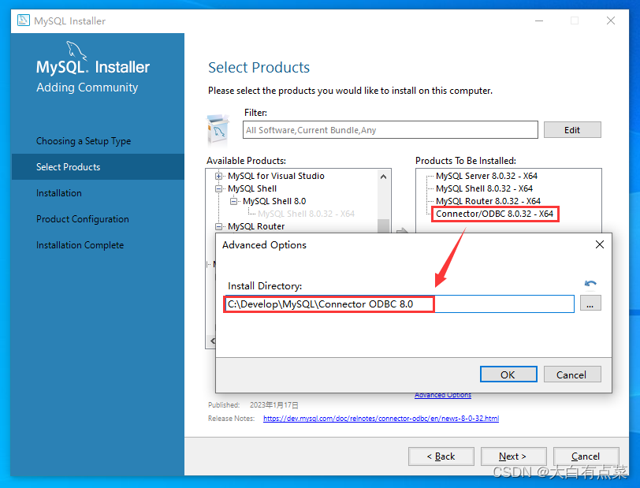The width and height of the screenshot is (640, 488).
Task: Select MySQL Router in Available Products
Action: tap(256, 226)
